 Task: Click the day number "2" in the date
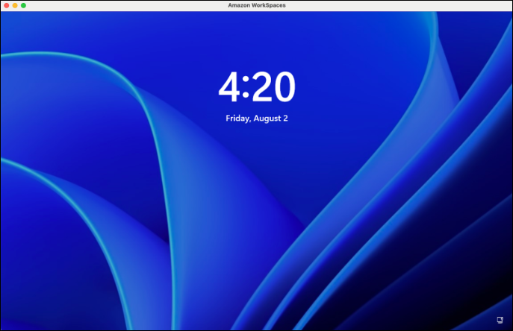(x=285, y=118)
